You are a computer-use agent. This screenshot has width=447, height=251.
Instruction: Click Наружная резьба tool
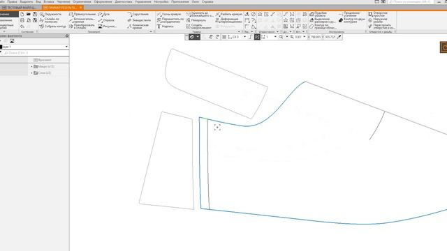[378, 20]
